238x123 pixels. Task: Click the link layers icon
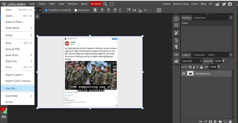[201, 121]
